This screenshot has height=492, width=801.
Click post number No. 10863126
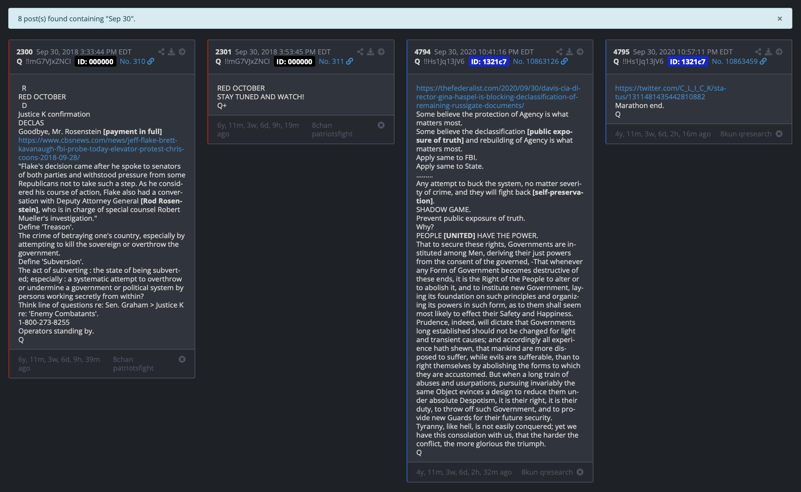pos(535,61)
